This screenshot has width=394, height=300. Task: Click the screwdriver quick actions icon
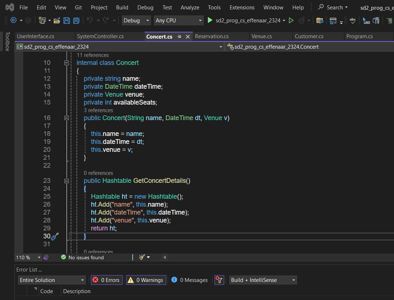click(x=55, y=237)
